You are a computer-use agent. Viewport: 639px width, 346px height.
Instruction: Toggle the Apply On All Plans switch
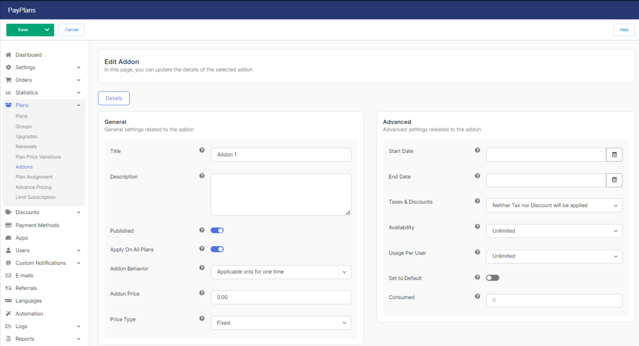click(x=217, y=249)
